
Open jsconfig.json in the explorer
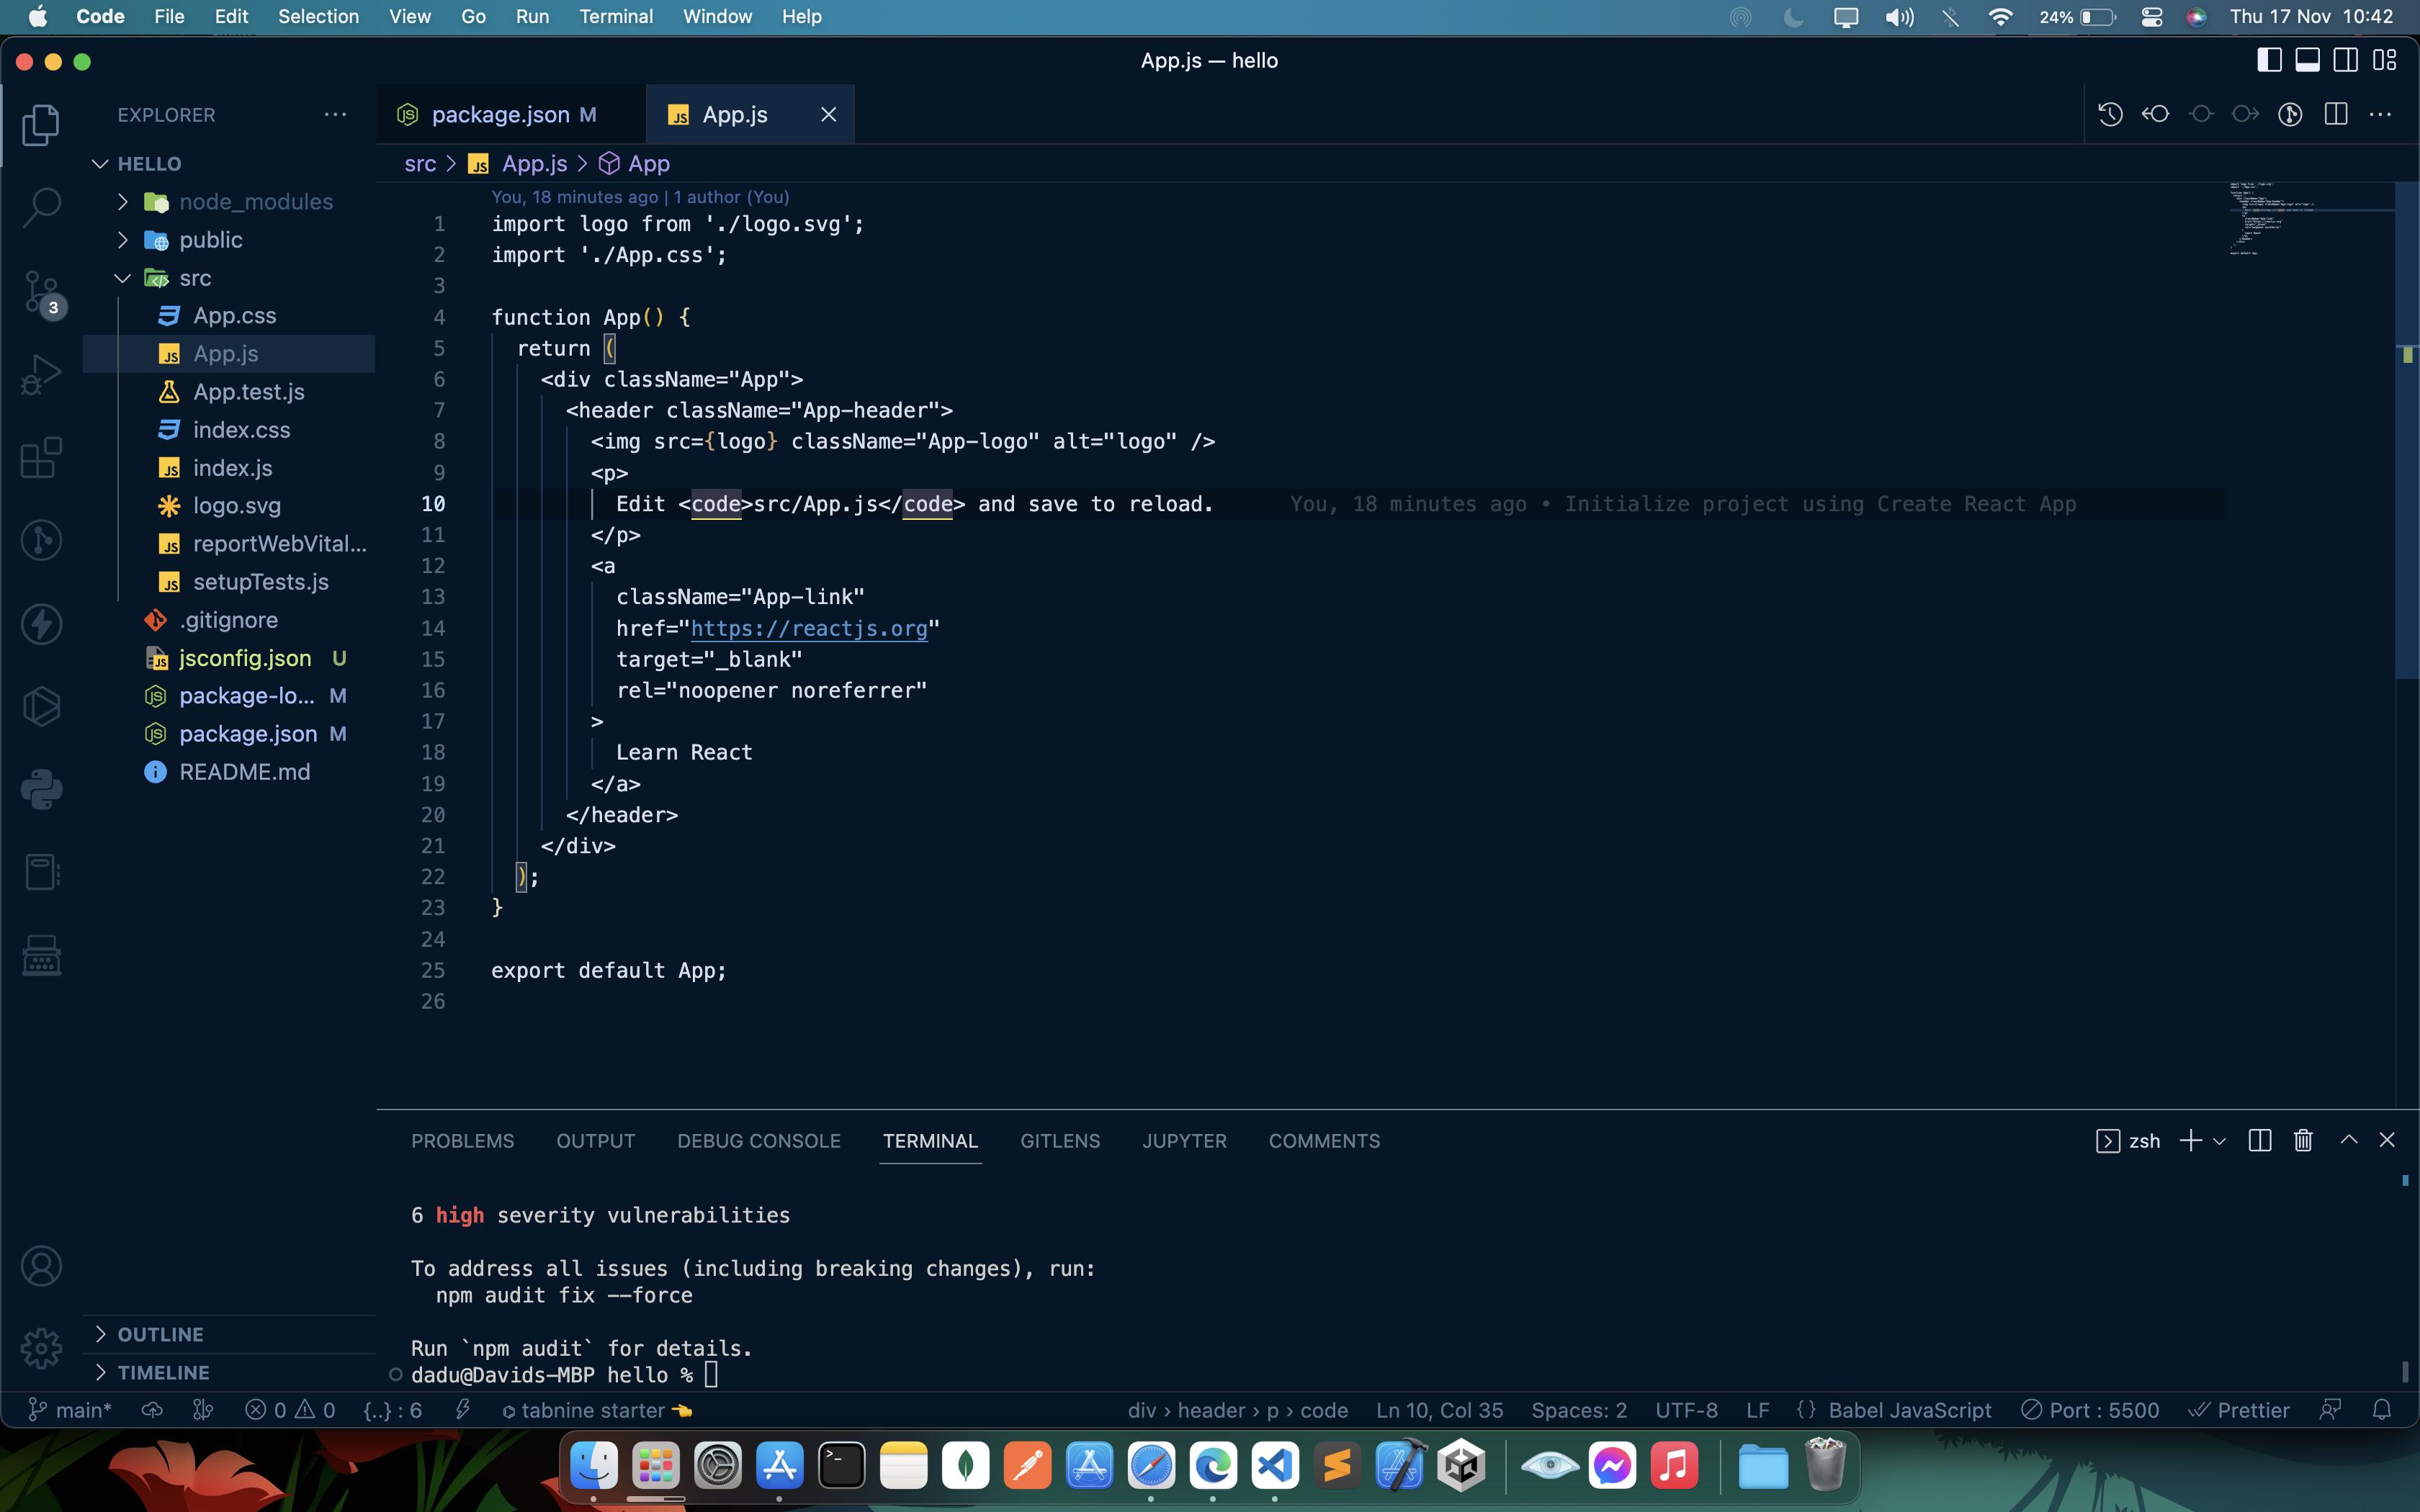pyautogui.click(x=245, y=658)
